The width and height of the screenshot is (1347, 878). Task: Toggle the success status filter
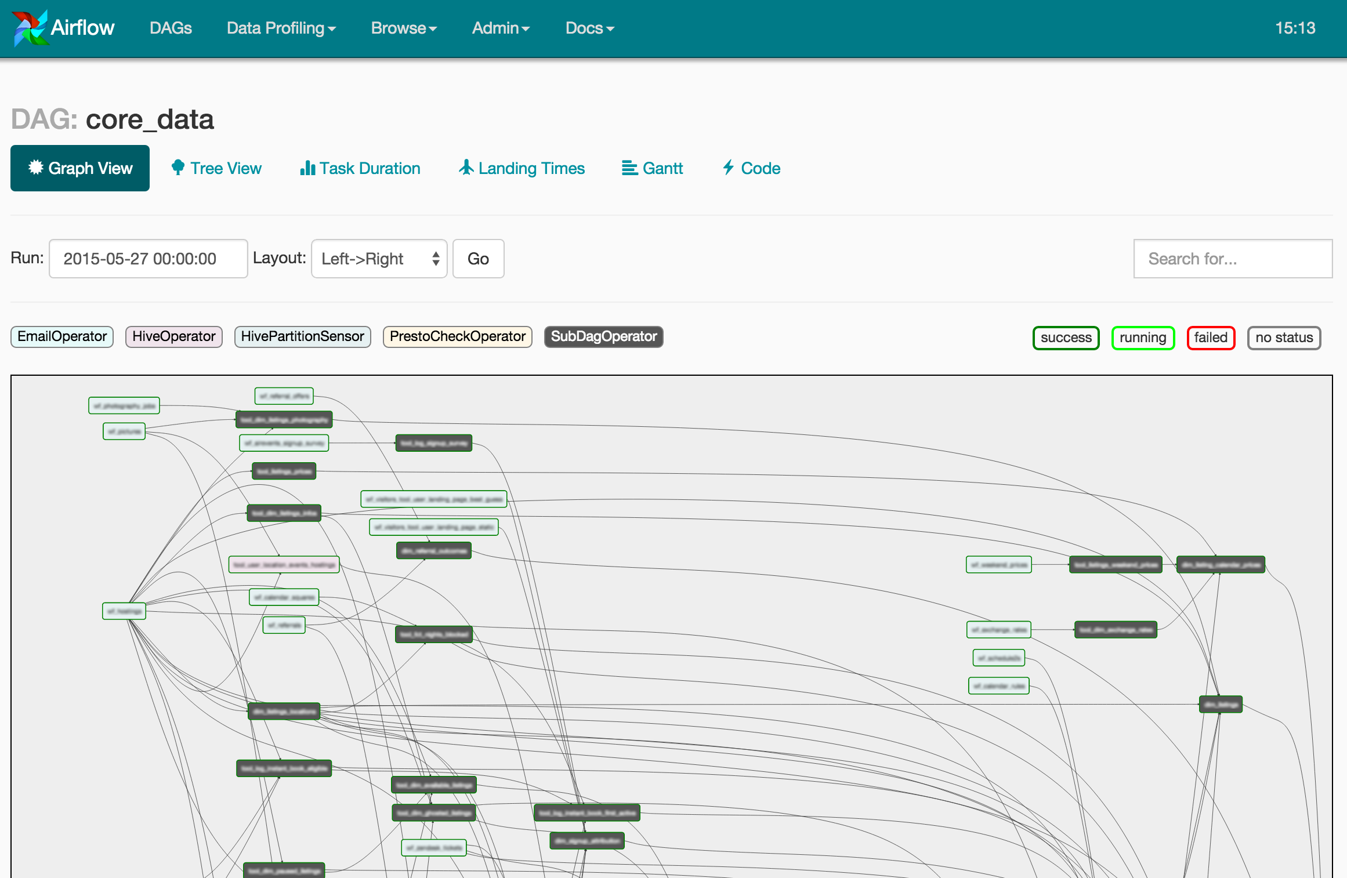click(1066, 338)
